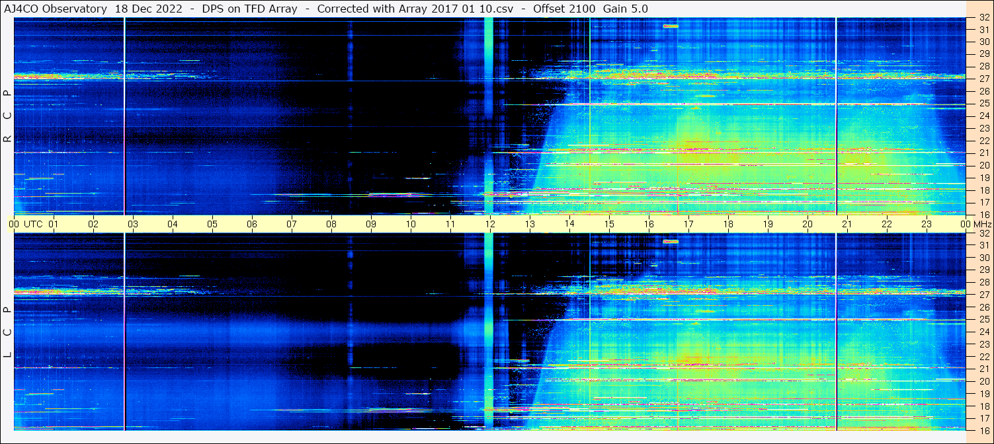Select hour 08 on UTC time axis
Screen dimensions: 994x444
pos(331,224)
